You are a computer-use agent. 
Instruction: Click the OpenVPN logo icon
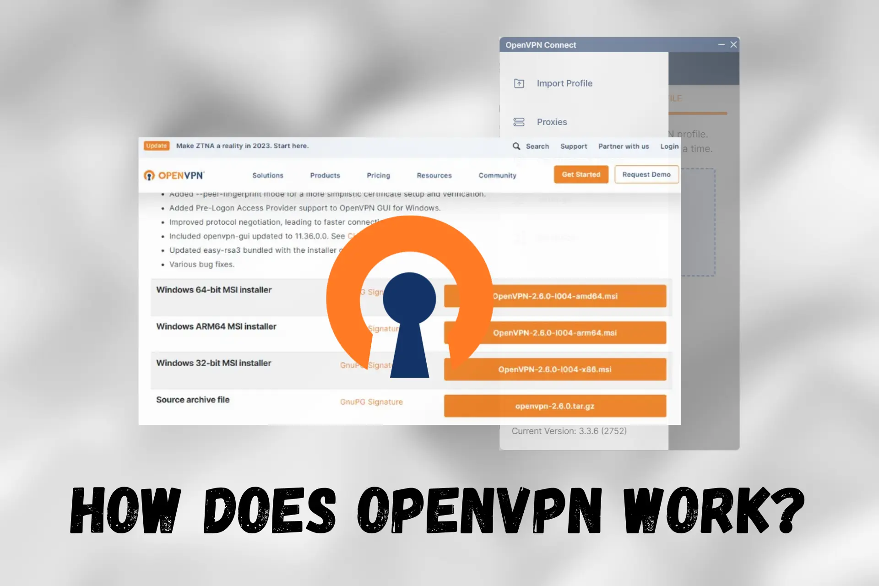point(150,174)
